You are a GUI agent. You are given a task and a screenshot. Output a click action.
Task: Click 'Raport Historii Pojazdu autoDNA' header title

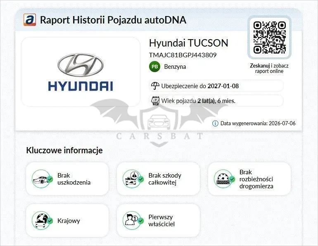113,20
